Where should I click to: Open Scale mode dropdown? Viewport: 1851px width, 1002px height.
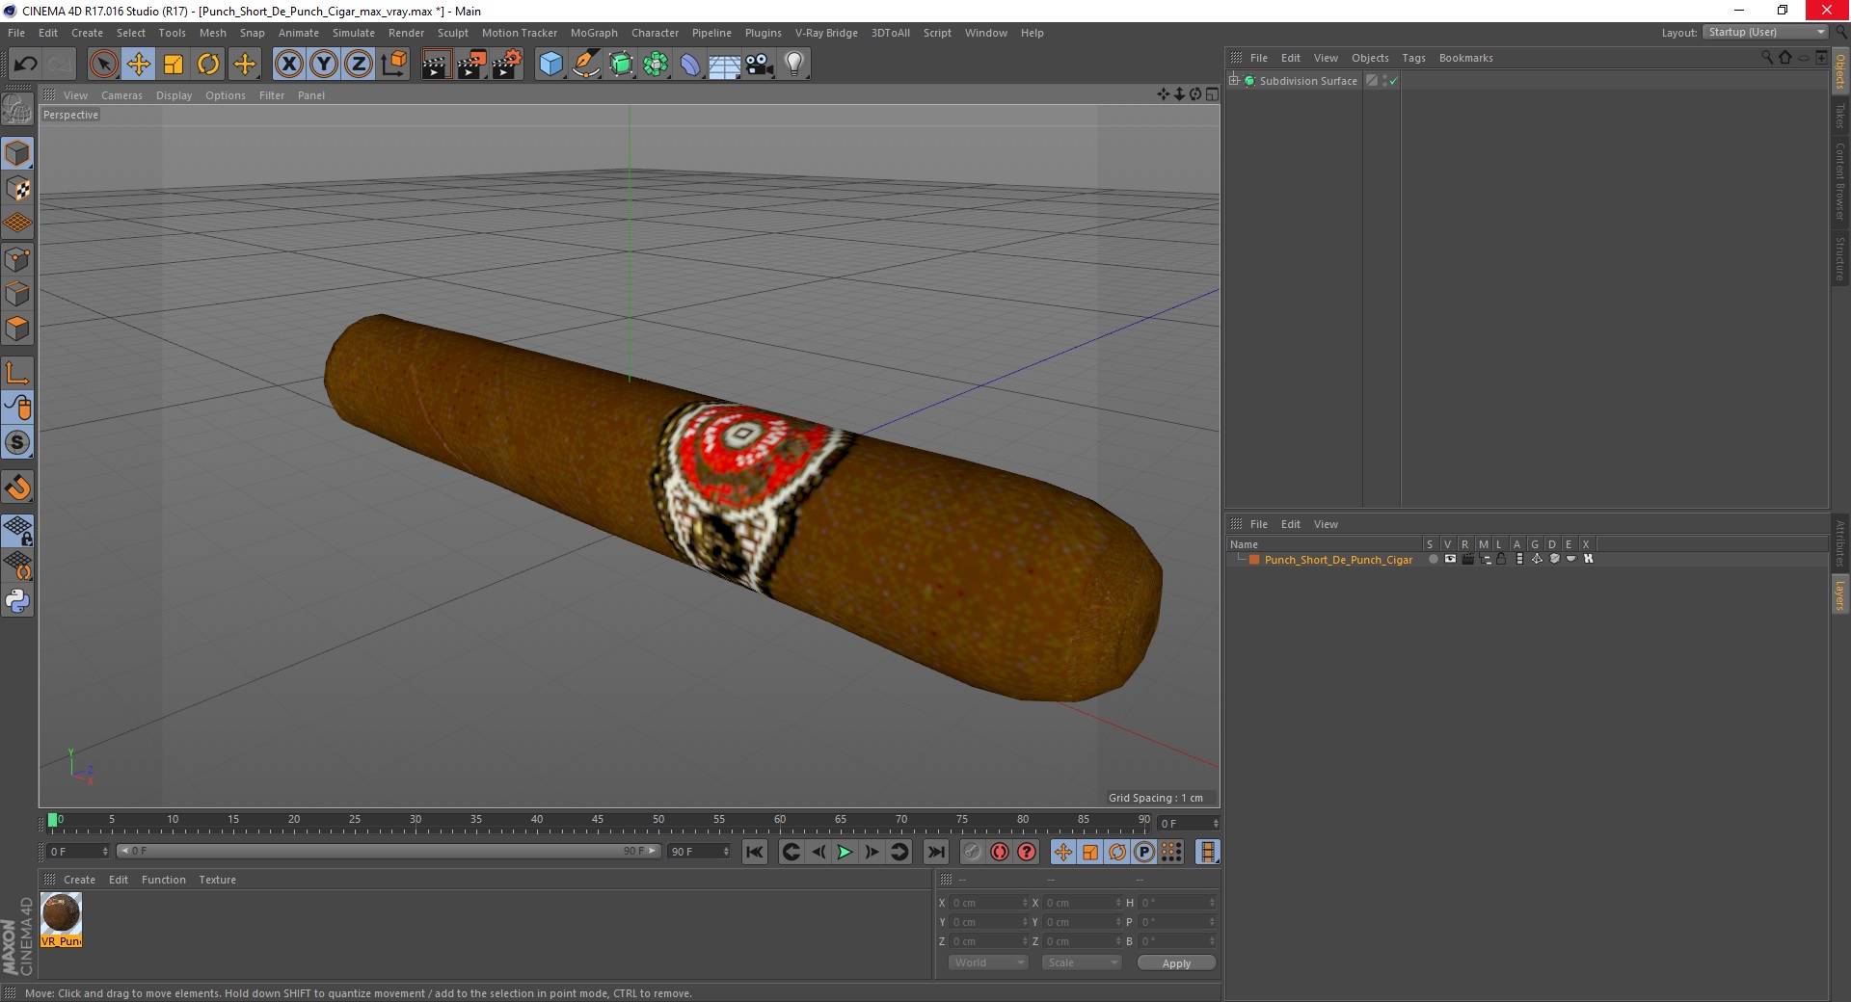click(1081, 962)
